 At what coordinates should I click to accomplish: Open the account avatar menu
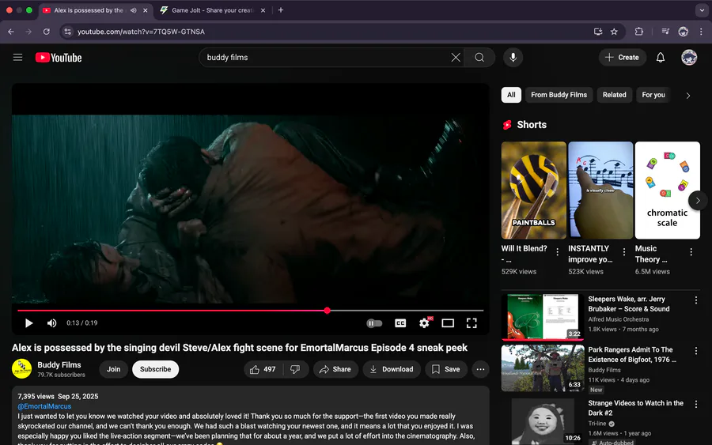tap(689, 57)
